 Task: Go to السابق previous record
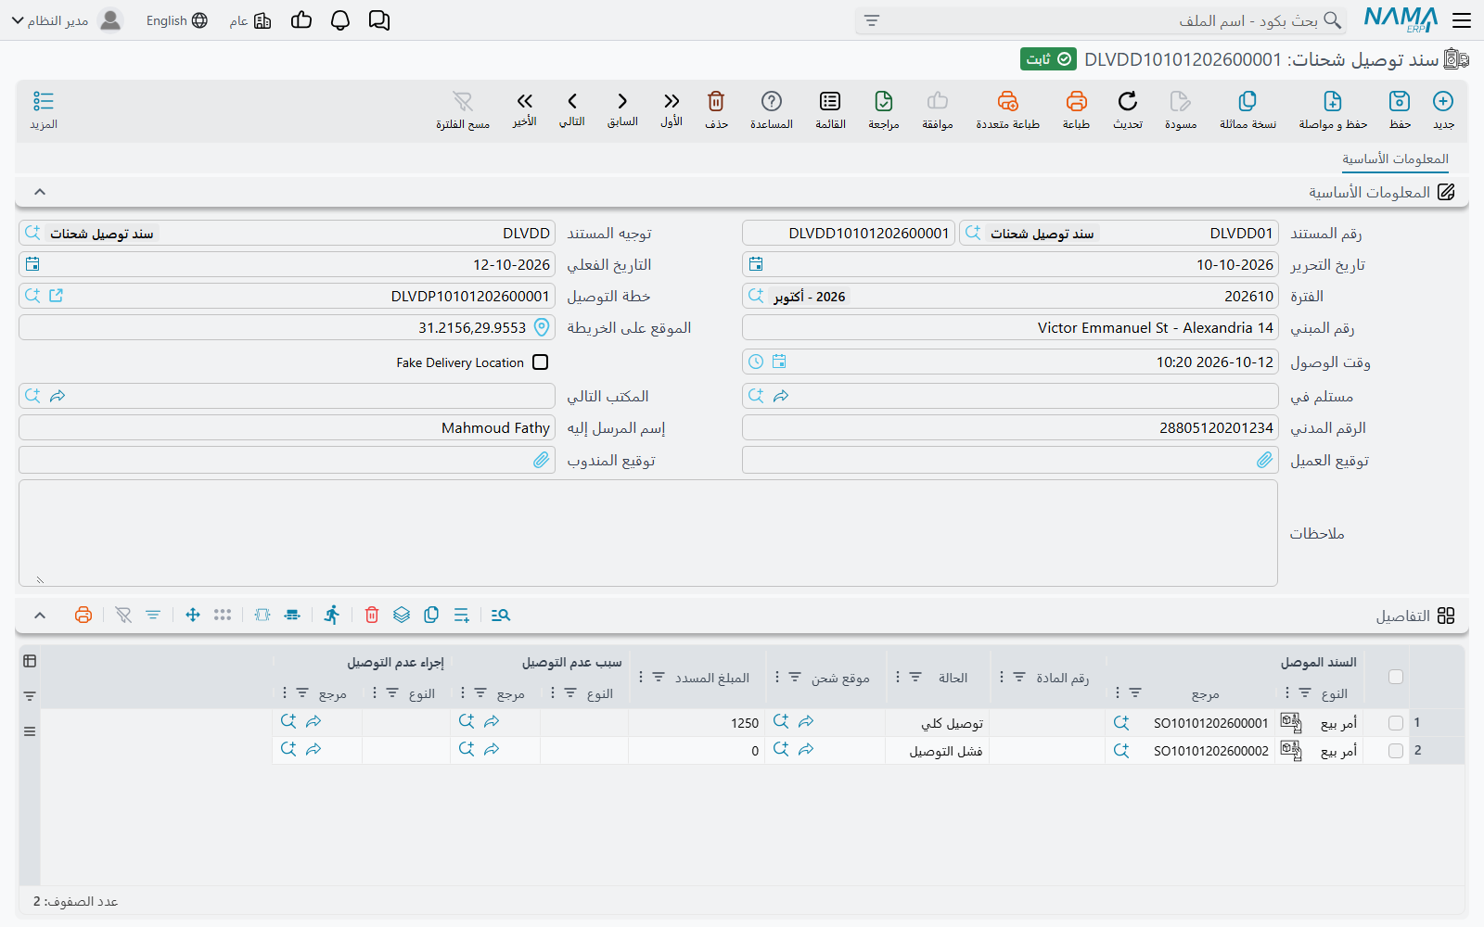(x=622, y=101)
